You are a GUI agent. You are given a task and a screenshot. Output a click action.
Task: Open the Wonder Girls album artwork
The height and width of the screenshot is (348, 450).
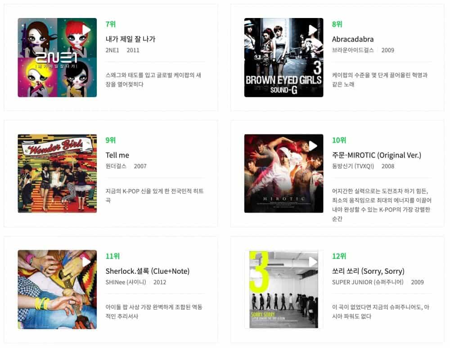pyautogui.click(x=57, y=173)
